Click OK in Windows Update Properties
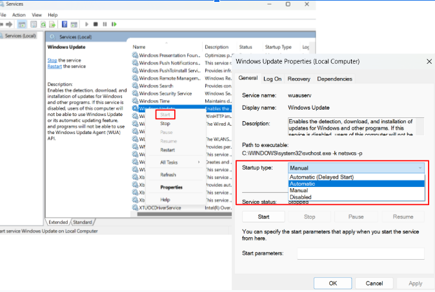 click(332, 283)
